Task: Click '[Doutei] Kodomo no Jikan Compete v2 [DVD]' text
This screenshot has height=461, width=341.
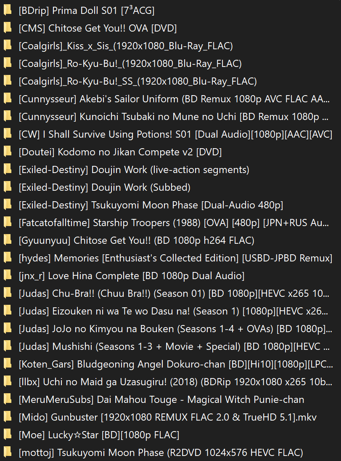Action: click(120, 152)
